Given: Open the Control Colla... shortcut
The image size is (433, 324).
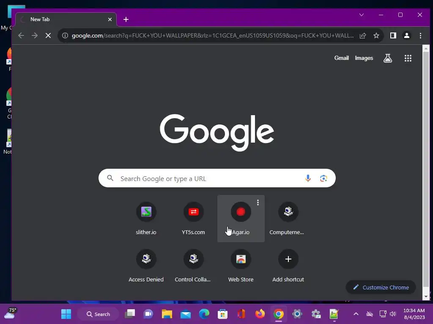Looking at the screenshot, I should pos(193,266).
